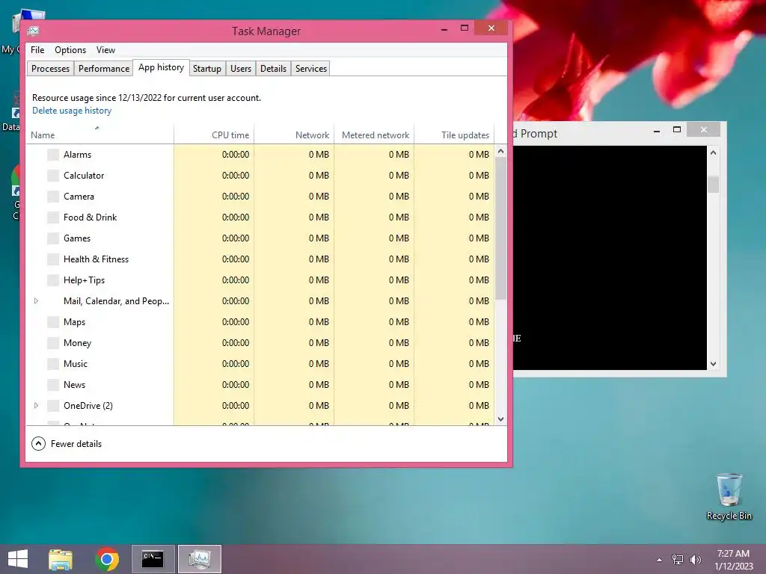Select the OneDrive app icon

[x=53, y=406]
